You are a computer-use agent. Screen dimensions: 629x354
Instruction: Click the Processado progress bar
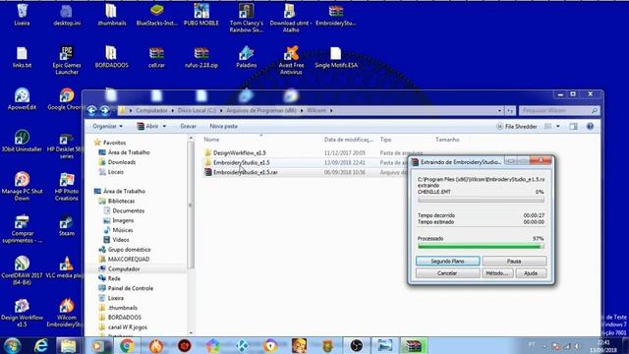[x=481, y=246]
